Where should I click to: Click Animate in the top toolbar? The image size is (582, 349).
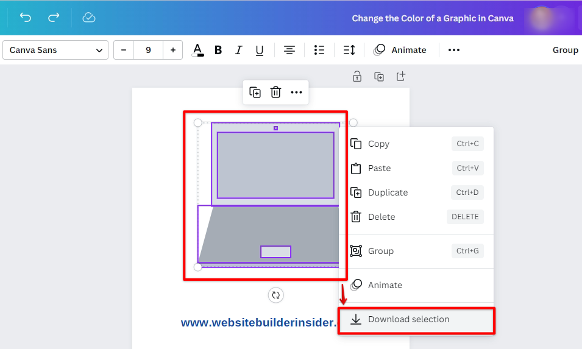(400, 50)
